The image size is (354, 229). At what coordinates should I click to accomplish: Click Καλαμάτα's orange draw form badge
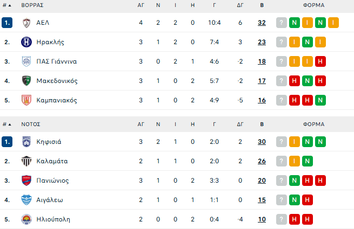295,161
